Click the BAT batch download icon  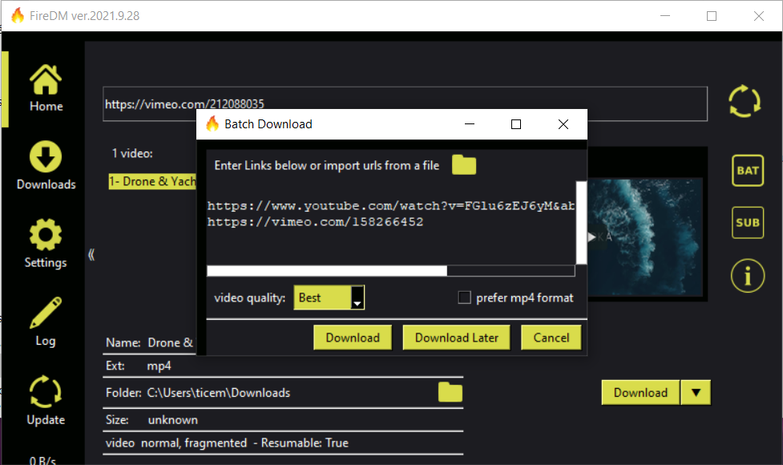click(748, 171)
